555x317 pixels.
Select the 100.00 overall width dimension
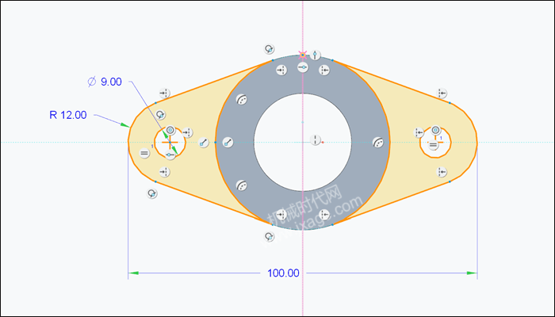[283, 273]
